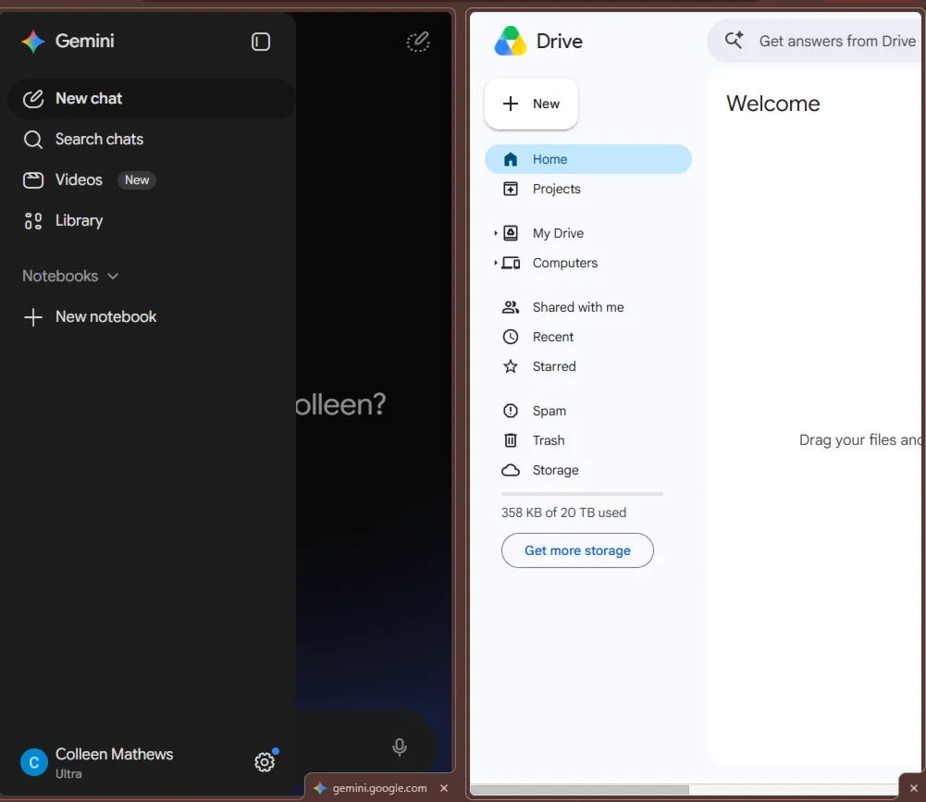Click Colleen Mathews account avatar
The width and height of the screenshot is (926, 802).
(34, 762)
